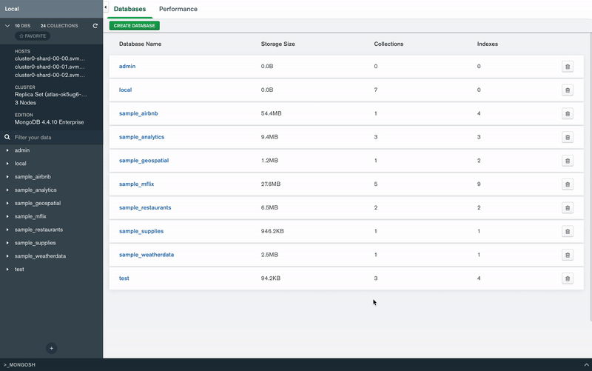Expand sample_airbnb in sidebar tree
Viewport: 592px width, 371px height.
pyautogui.click(x=7, y=177)
